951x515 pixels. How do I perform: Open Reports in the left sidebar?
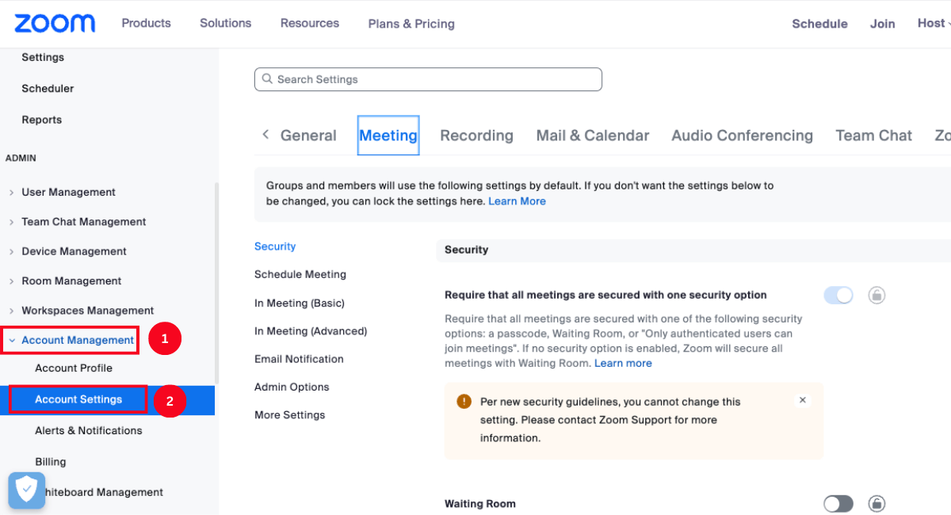pos(41,120)
